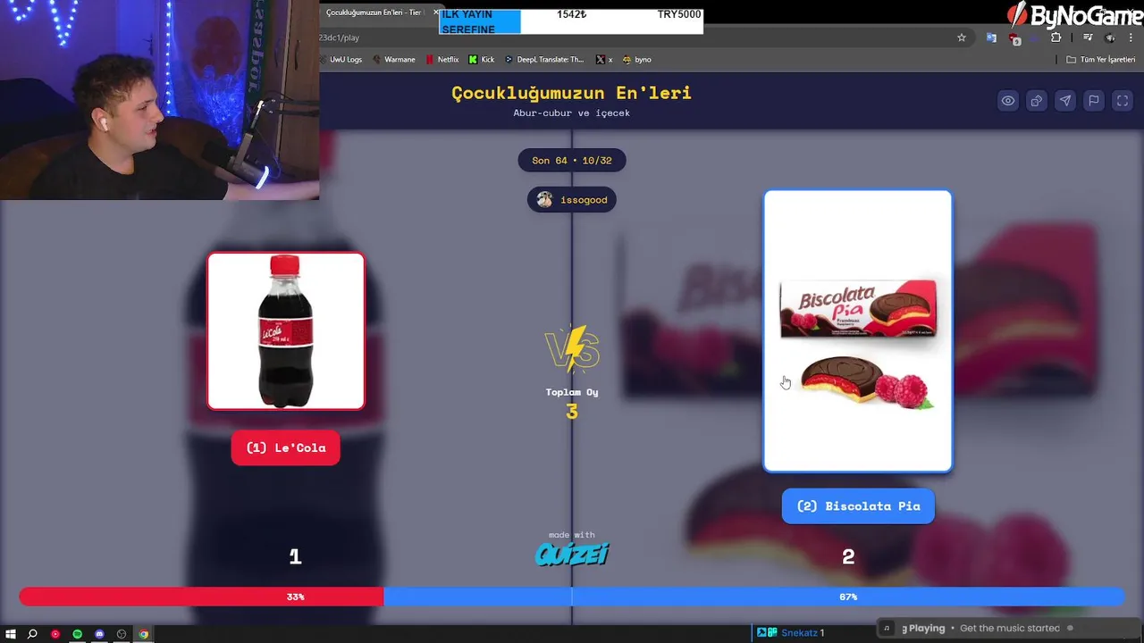Open the red circular taskbar app icon

point(55,634)
